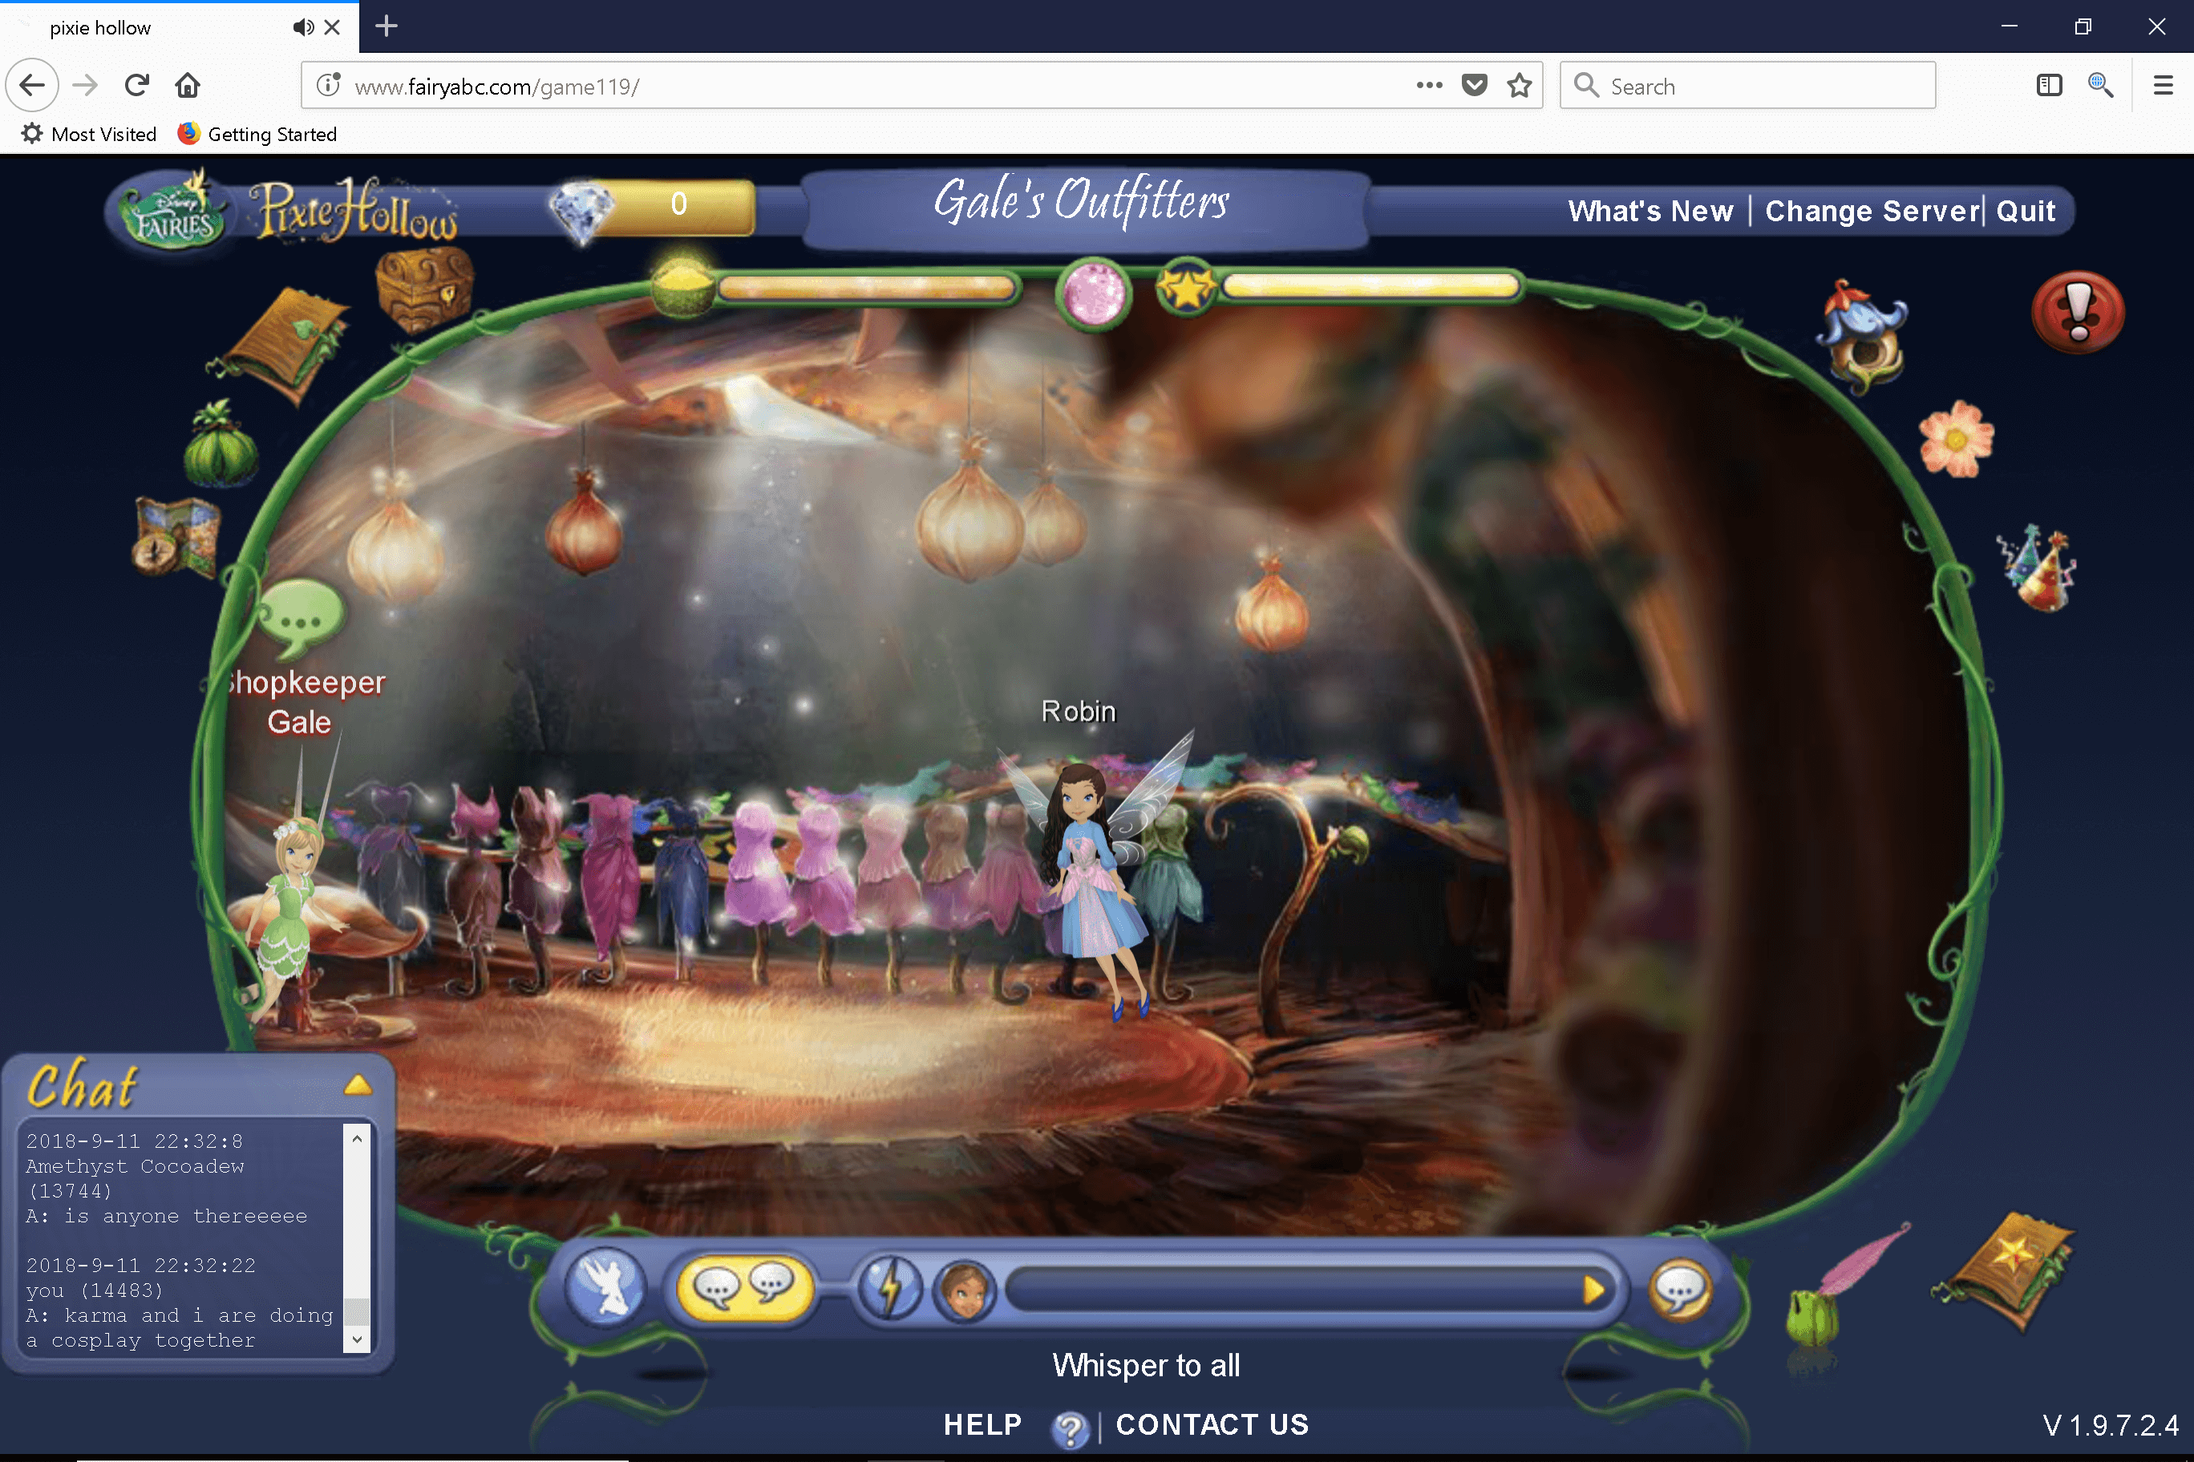Open the party hats icon
The height and width of the screenshot is (1462, 2194).
pyautogui.click(x=2039, y=569)
